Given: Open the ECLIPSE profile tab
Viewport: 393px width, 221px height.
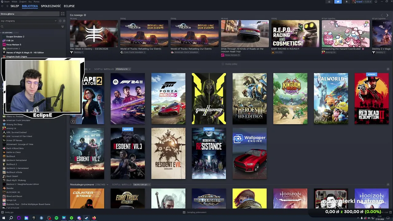Looking at the screenshot, I should [69, 6].
